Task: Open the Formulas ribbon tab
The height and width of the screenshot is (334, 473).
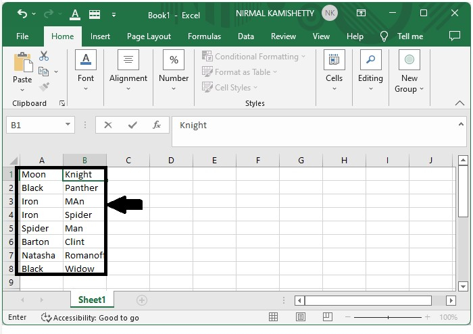Action: tap(204, 36)
